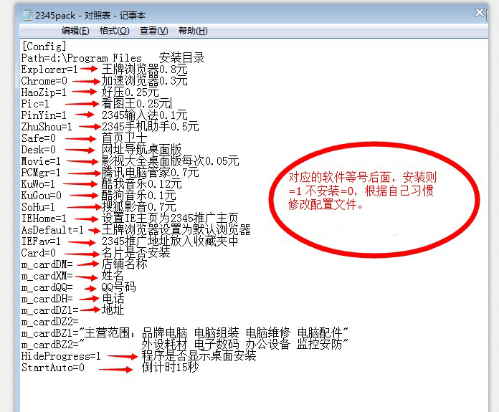Click the KuGou=0 entry
The height and width of the screenshot is (412, 499).
[x=42, y=196]
